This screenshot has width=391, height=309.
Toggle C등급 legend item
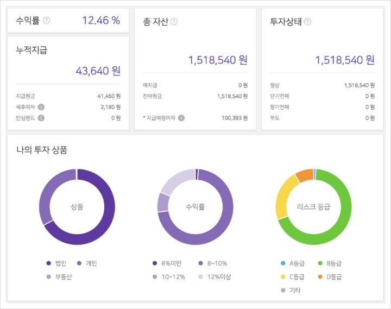pyautogui.click(x=293, y=277)
